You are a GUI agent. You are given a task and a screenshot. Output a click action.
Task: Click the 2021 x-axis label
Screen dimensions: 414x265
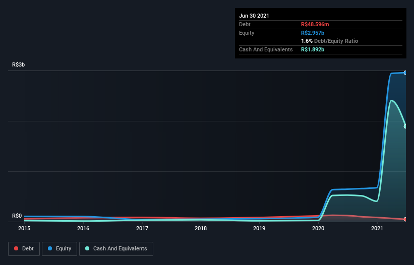377,228
